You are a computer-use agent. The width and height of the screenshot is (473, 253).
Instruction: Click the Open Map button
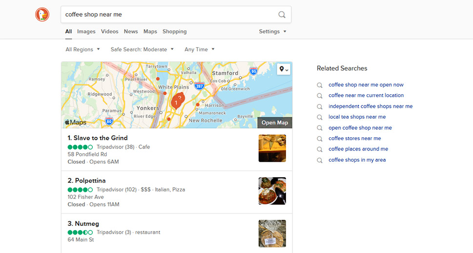(274, 123)
